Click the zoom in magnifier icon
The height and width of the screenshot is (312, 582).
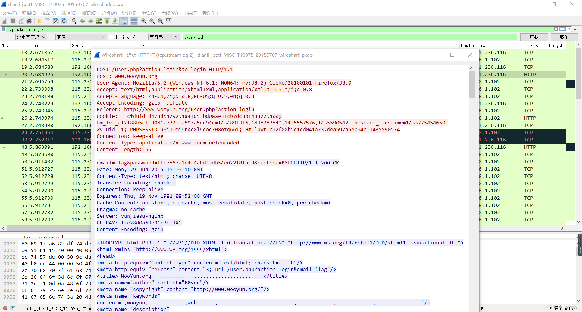[x=144, y=21]
